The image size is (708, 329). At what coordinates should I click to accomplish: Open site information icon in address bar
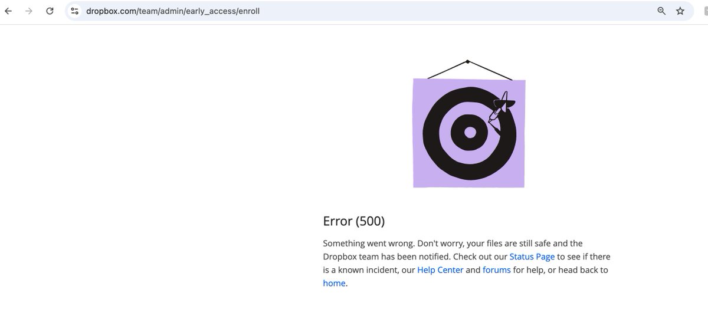point(75,11)
